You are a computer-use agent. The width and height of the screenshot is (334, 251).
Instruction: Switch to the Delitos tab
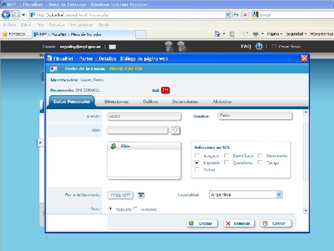coord(150,102)
